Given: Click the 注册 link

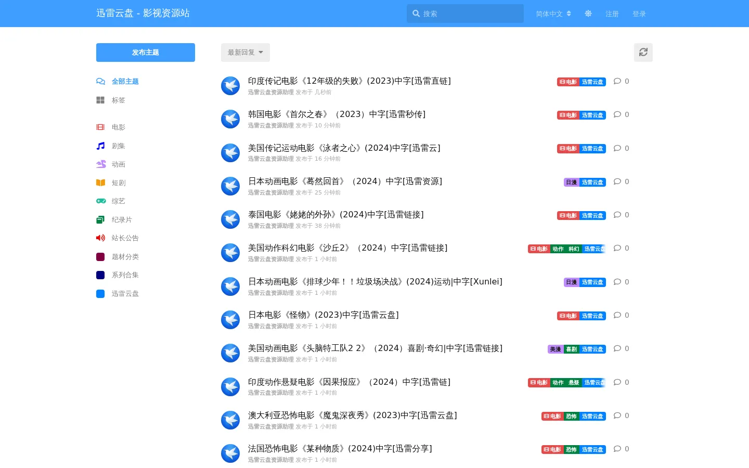Looking at the screenshot, I should [612, 14].
